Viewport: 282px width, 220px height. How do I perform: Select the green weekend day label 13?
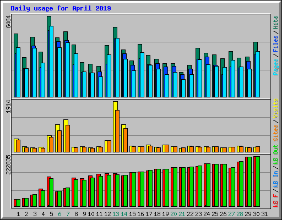pos(116,214)
